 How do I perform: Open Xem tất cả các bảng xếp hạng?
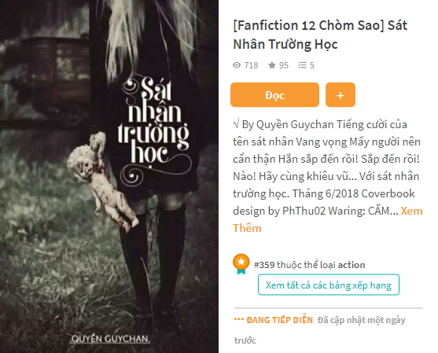click(329, 285)
